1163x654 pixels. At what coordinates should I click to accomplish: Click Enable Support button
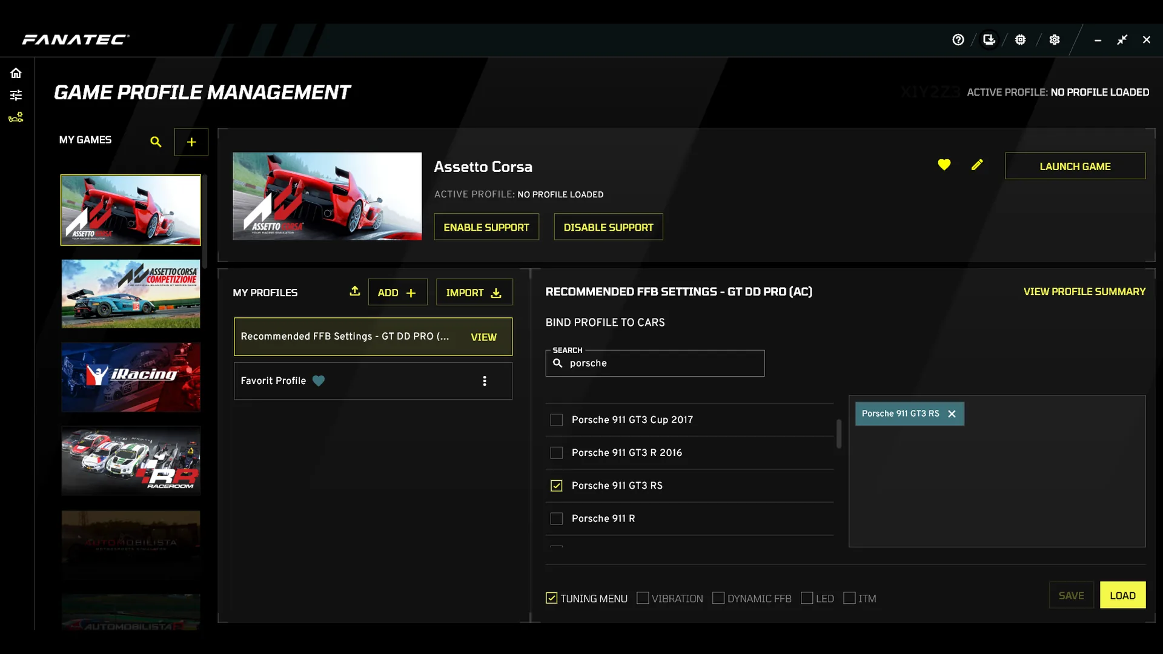tap(486, 227)
